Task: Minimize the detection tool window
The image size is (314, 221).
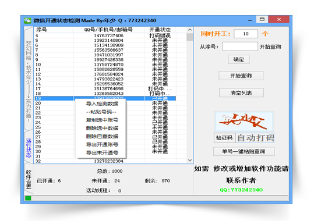Action: (x=250, y=20)
